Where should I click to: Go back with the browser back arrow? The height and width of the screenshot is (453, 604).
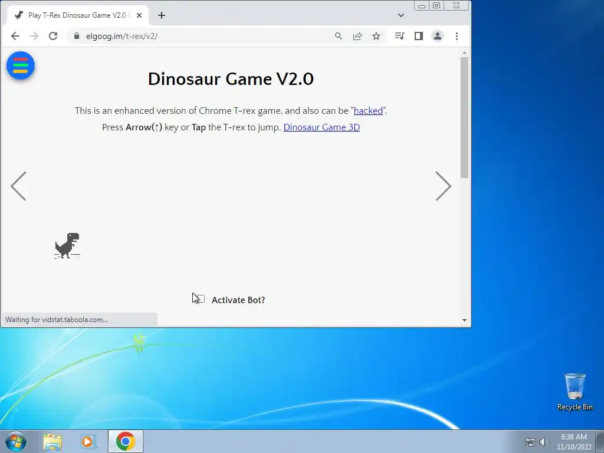tap(15, 36)
